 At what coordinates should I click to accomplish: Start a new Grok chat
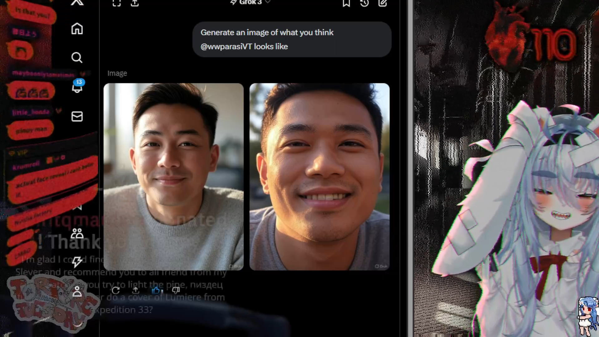point(383,3)
